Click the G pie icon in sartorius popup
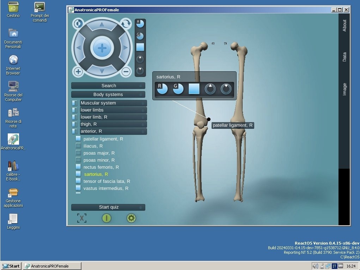 pos(178,89)
